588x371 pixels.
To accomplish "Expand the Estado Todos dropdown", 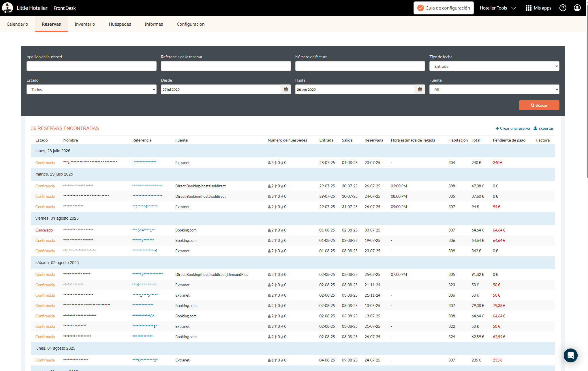I will point(91,90).
